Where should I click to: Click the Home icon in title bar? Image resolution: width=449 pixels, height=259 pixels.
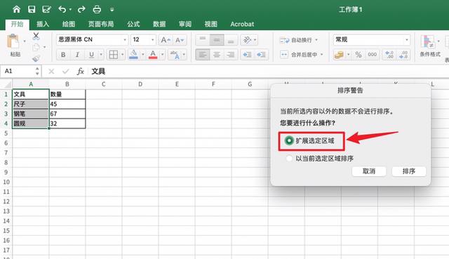click(17, 9)
